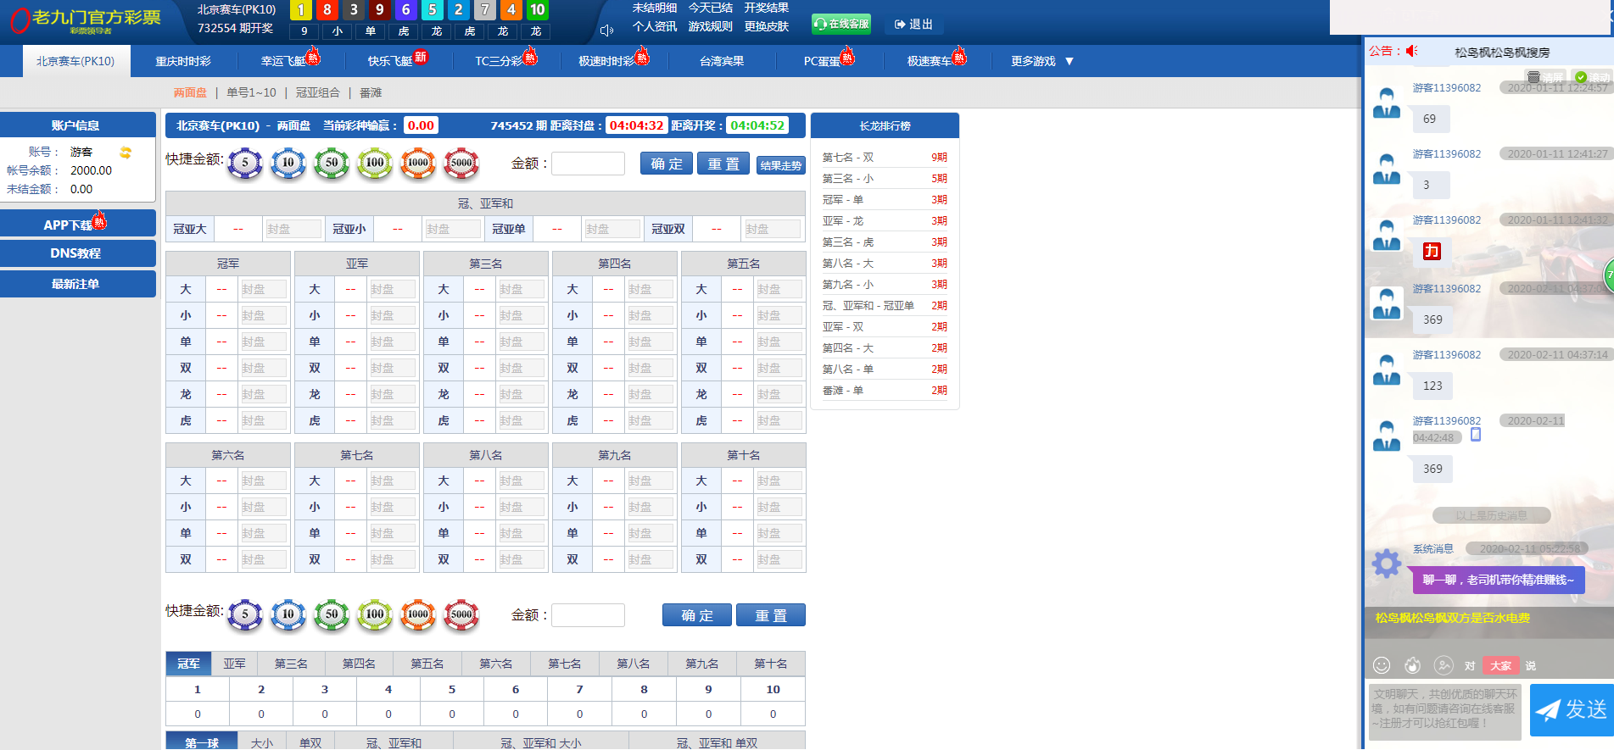The width and height of the screenshot is (1614, 750).
Task: Click the flame icon in chat toolbar
Action: (x=1412, y=665)
